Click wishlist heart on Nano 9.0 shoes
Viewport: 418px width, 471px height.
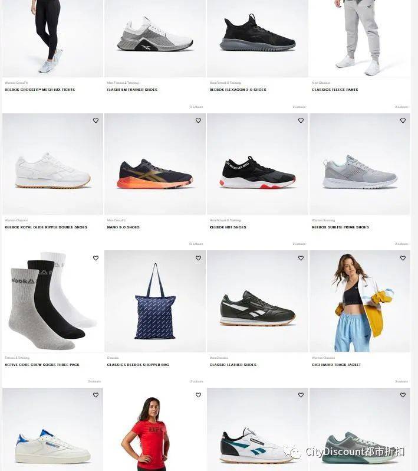point(198,120)
